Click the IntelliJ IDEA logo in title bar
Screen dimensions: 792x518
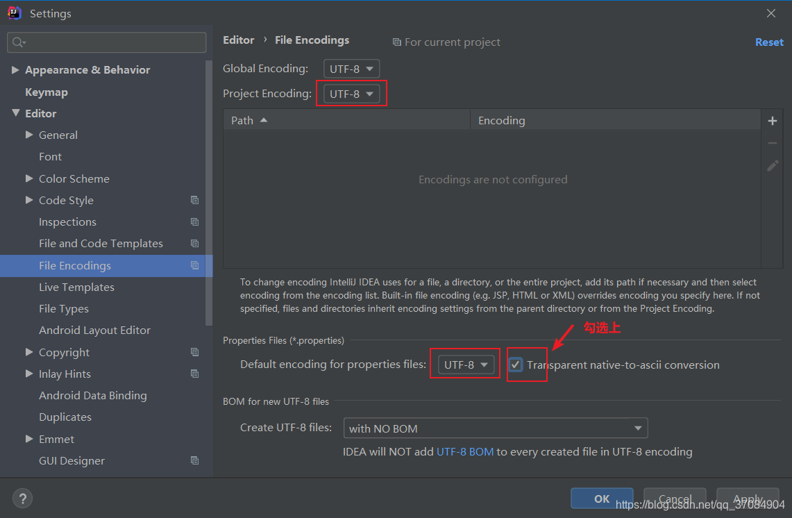click(x=14, y=13)
